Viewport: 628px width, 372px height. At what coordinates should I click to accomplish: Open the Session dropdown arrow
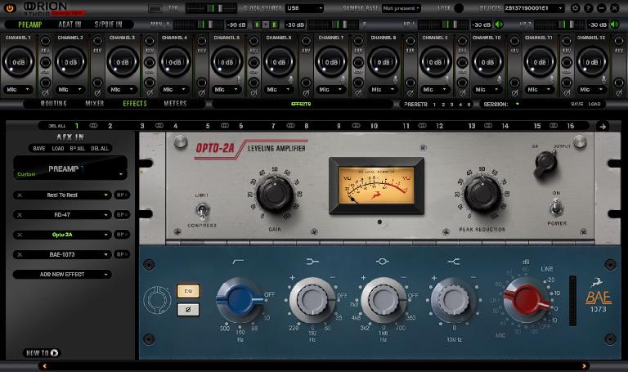[518, 104]
